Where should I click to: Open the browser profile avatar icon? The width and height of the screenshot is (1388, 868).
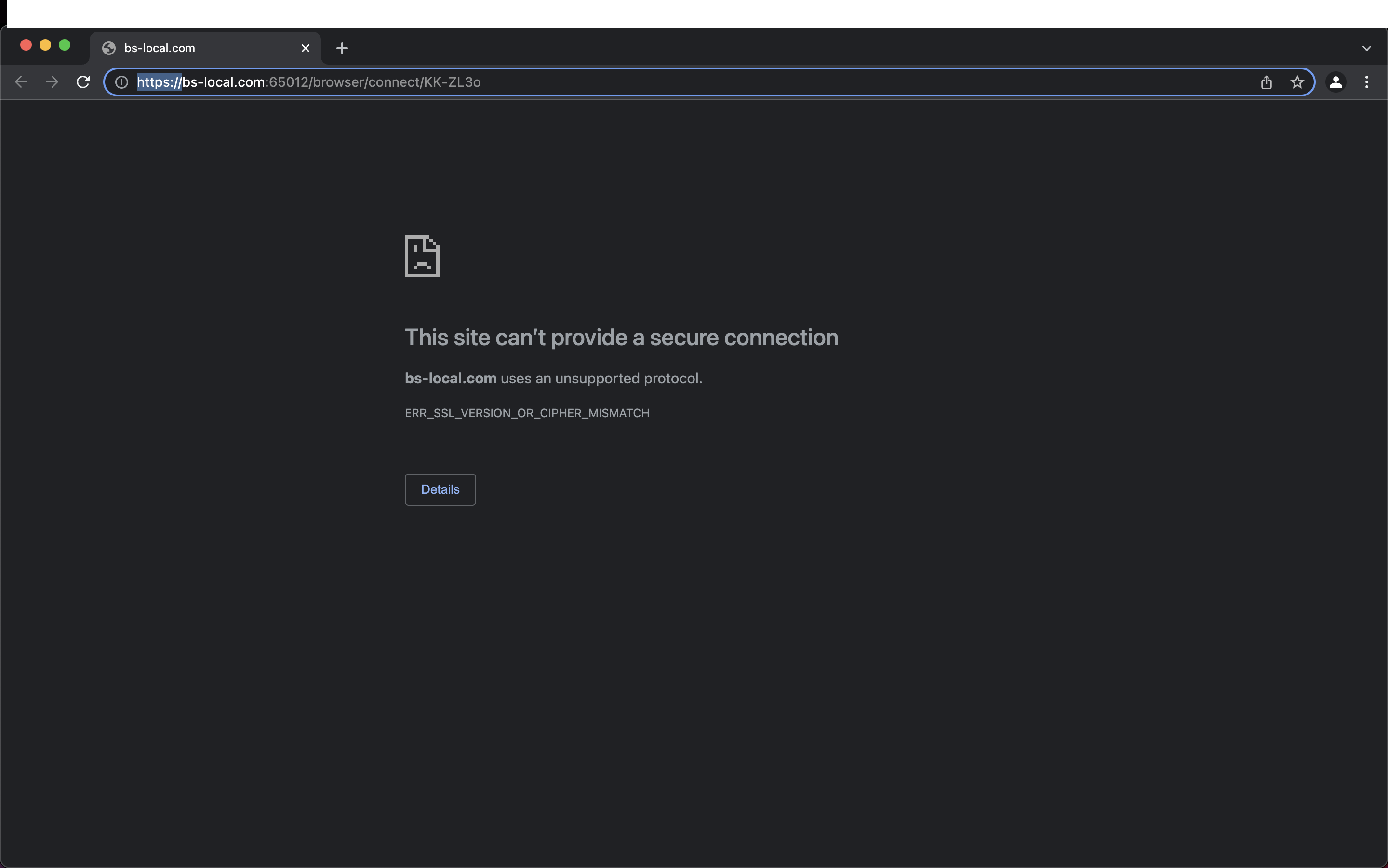tap(1336, 82)
